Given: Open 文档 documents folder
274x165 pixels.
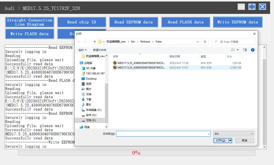Looking at the screenshot, I should point(86,94).
